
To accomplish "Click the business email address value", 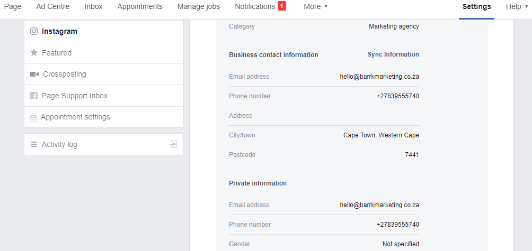I will point(379,77).
